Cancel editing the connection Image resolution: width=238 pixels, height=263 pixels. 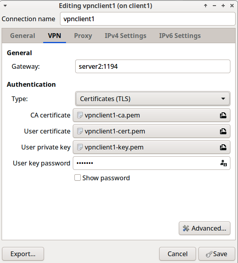(x=178, y=254)
